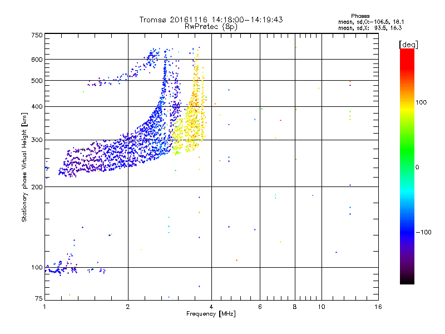
Task: Click the '400' y-axis tick label
Action: pos(37,107)
